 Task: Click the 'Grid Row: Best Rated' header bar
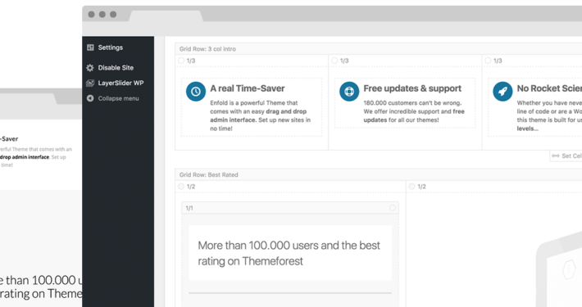379,174
